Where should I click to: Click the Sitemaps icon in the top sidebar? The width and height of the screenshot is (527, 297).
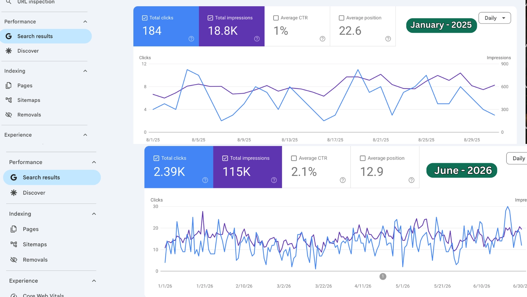(9, 100)
